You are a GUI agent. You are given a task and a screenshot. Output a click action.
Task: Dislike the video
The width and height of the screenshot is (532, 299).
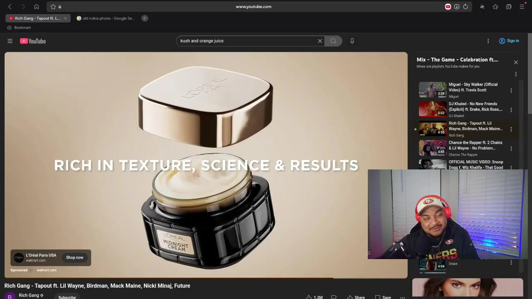334,297
